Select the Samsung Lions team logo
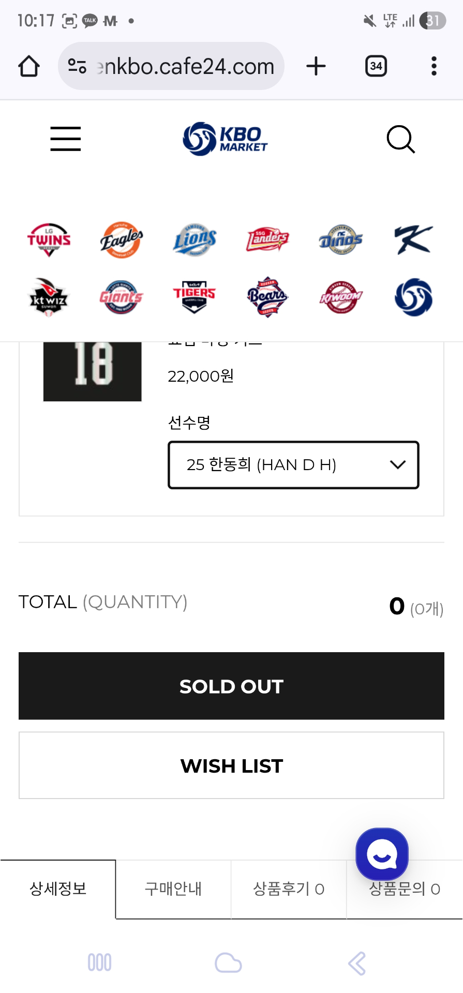Image resolution: width=463 pixels, height=993 pixels. (x=195, y=239)
